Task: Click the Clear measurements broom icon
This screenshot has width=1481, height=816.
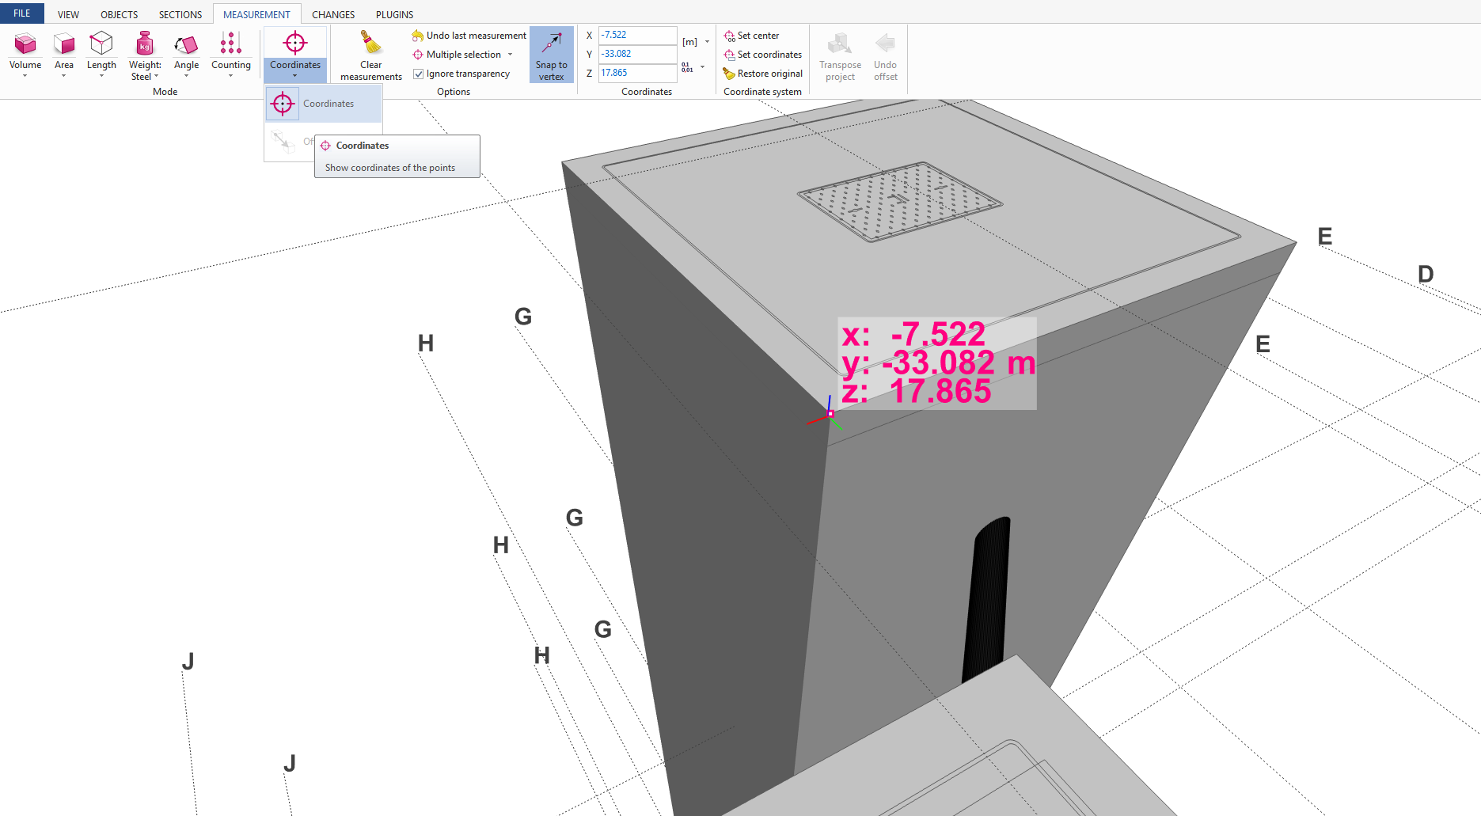Action: [x=370, y=43]
